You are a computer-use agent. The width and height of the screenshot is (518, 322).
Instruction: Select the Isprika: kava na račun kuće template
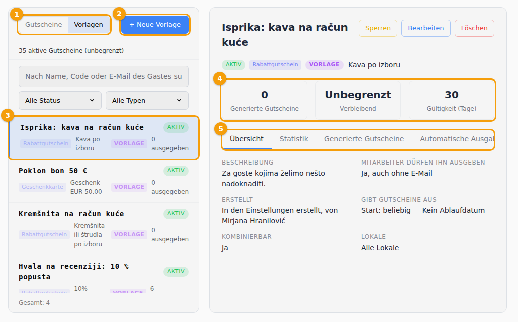104,138
